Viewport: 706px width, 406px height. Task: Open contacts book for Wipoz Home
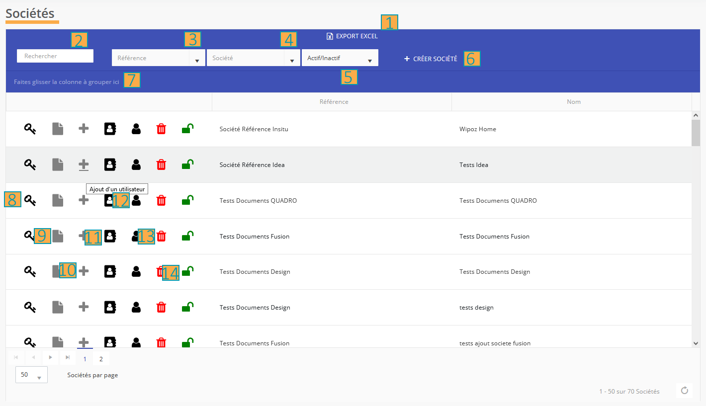click(110, 129)
